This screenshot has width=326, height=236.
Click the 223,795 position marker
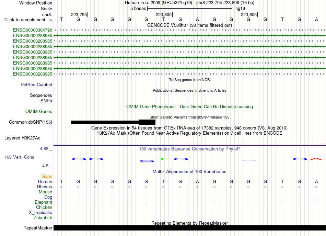tap(79, 14)
